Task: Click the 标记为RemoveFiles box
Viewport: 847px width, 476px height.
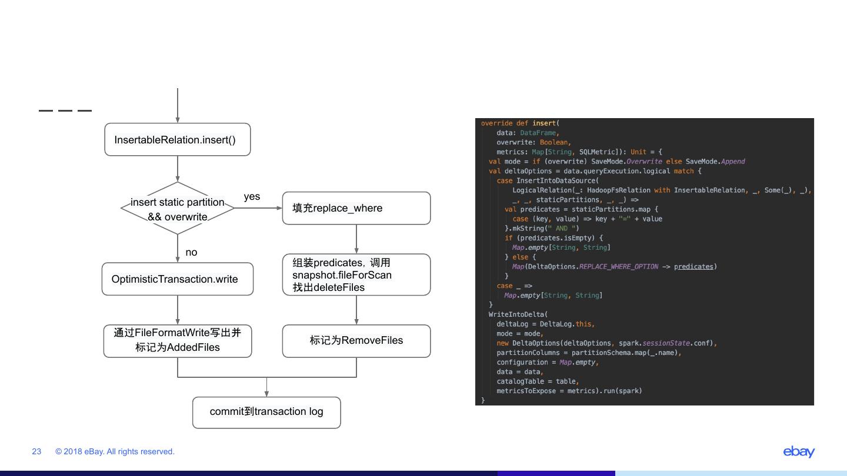Action: coord(356,341)
